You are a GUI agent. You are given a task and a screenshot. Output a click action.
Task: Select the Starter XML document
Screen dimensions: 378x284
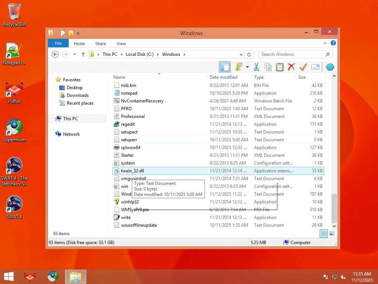tap(127, 155)
